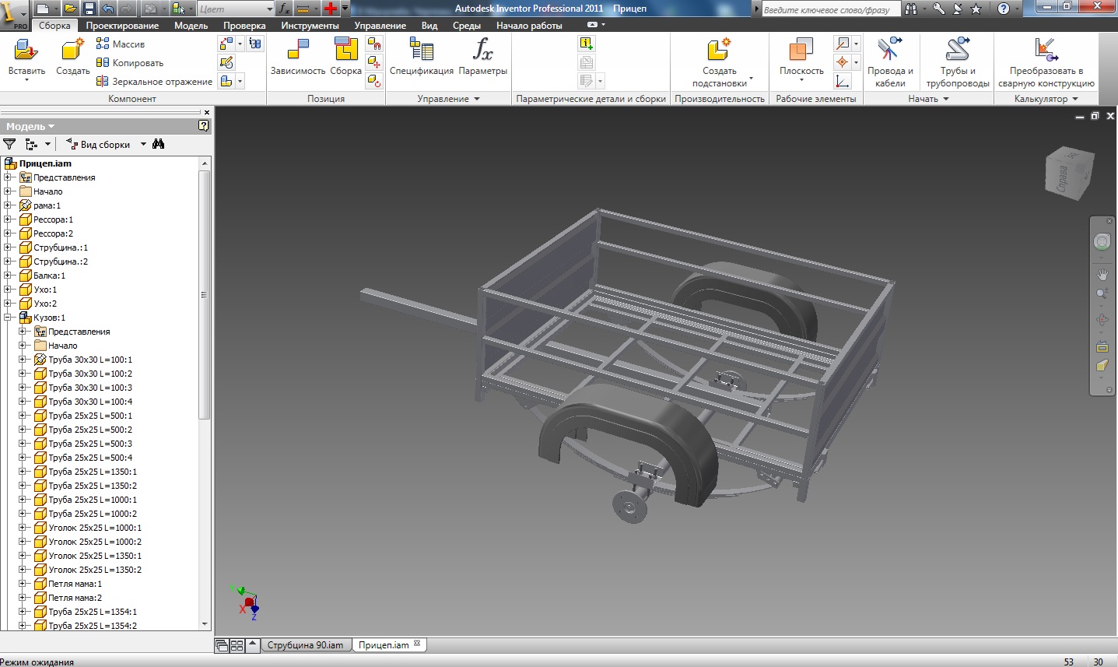Viewport: 1118px width, 667px height.
Task: Expand the рама:1 tree node
Action: point(8,205)
